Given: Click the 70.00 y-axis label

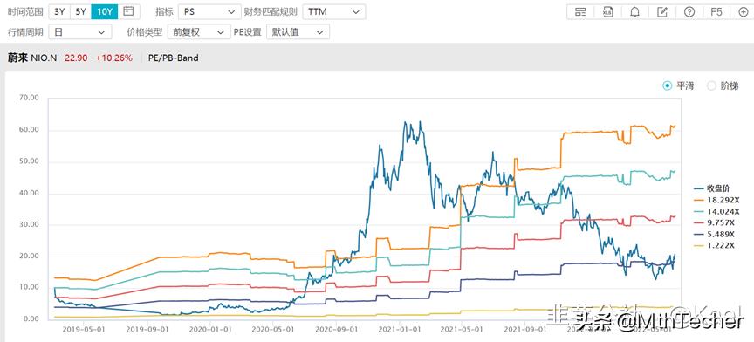Looking at the screenshot, I should 28,98.
